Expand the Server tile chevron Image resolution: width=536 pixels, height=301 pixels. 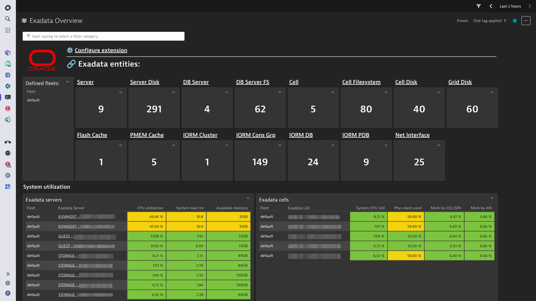pos(121,92)
